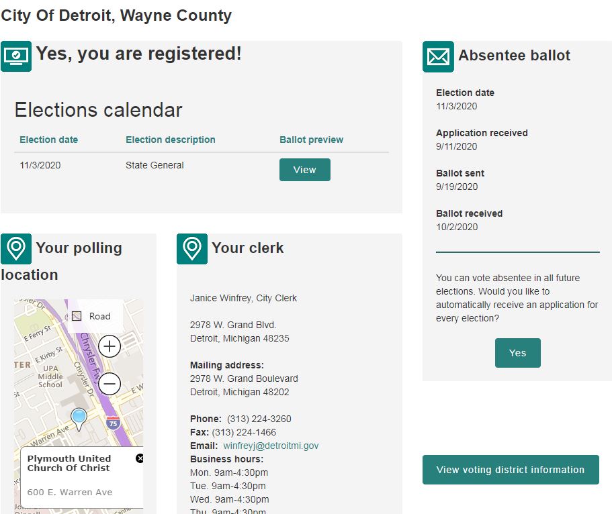Image resolution: width=612 pixels, height=514 pixels.
Task: Click the Your clerk location icon
Action: pyautogui.click(x=192, y=249)
